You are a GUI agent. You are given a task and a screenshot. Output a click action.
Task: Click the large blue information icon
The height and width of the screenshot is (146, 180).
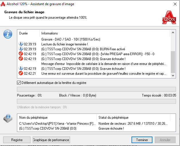[x=8, y=34]
